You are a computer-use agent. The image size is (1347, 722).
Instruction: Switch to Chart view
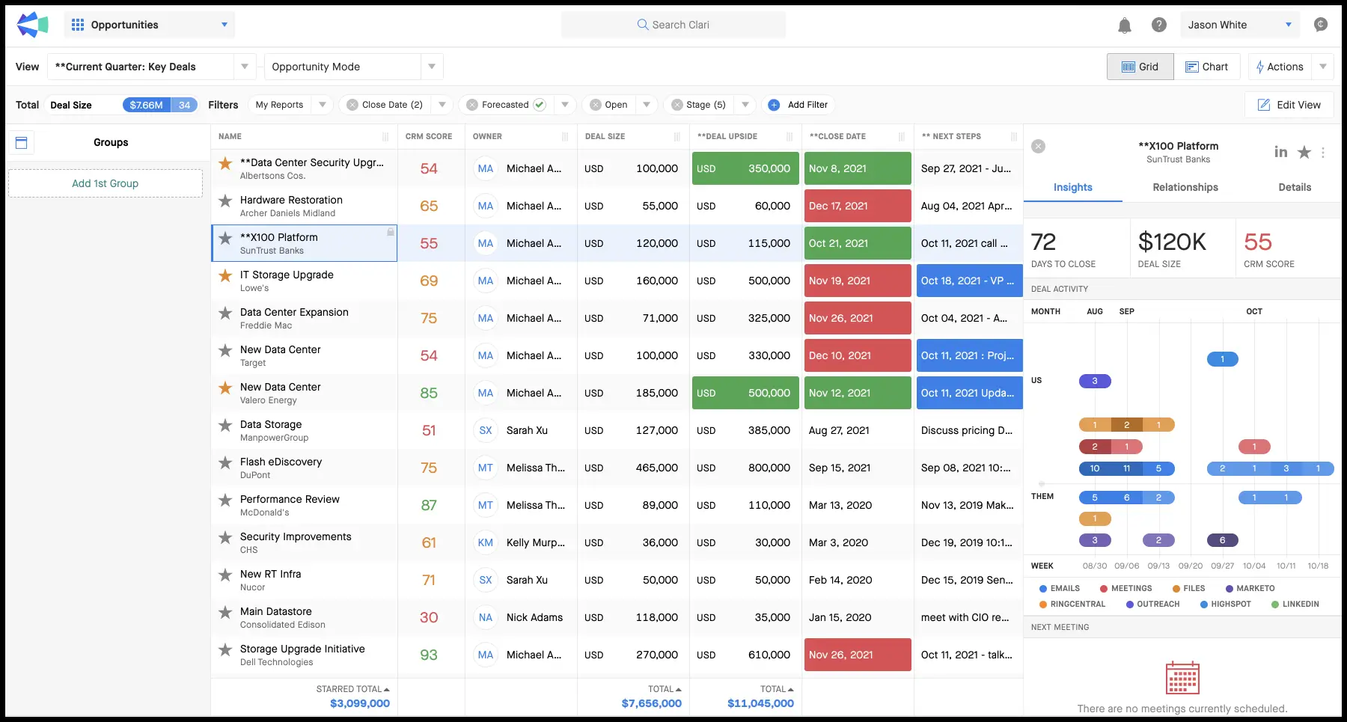click(x=1206, y=67)
